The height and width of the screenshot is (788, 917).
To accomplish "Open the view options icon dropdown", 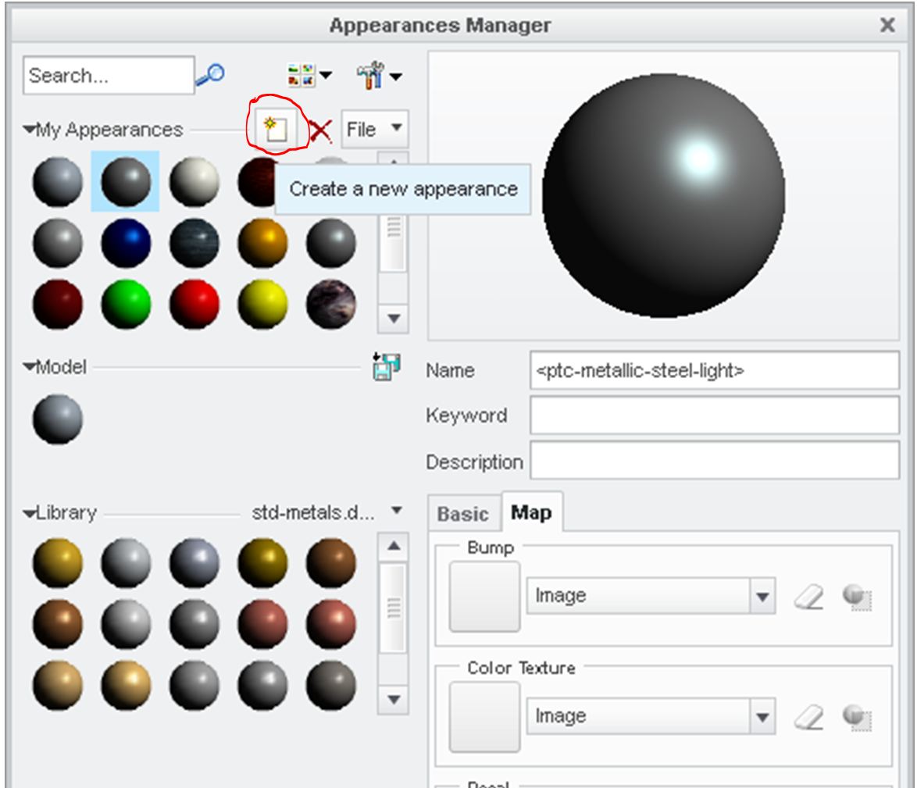I will [310, 76].
